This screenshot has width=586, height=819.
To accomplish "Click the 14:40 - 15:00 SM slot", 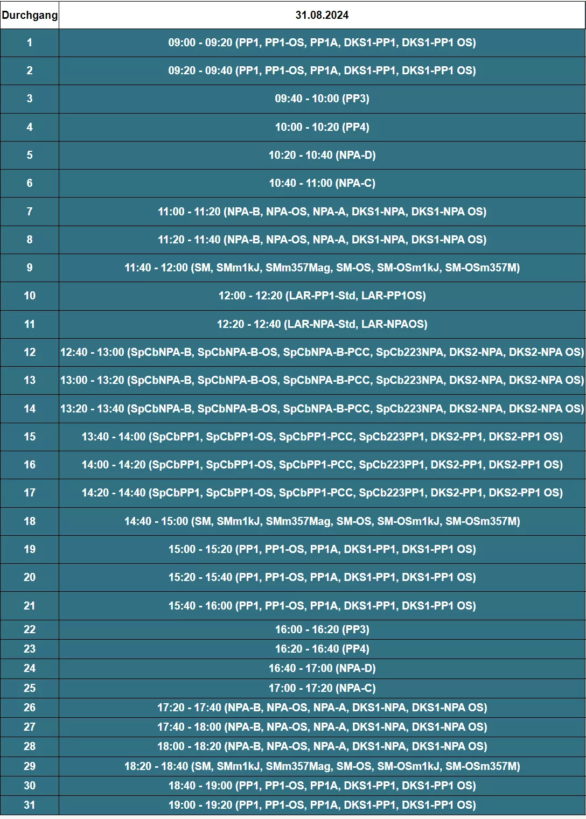I will click(x=322, y=521).
